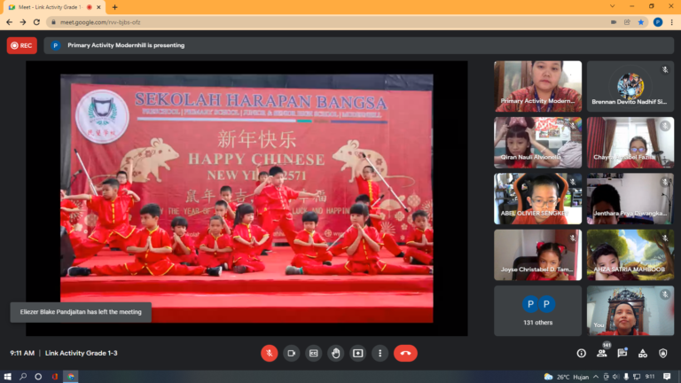Screen dimensions: 681x383
Task: Open the more options three-dot menu
Action: (380, 353)
